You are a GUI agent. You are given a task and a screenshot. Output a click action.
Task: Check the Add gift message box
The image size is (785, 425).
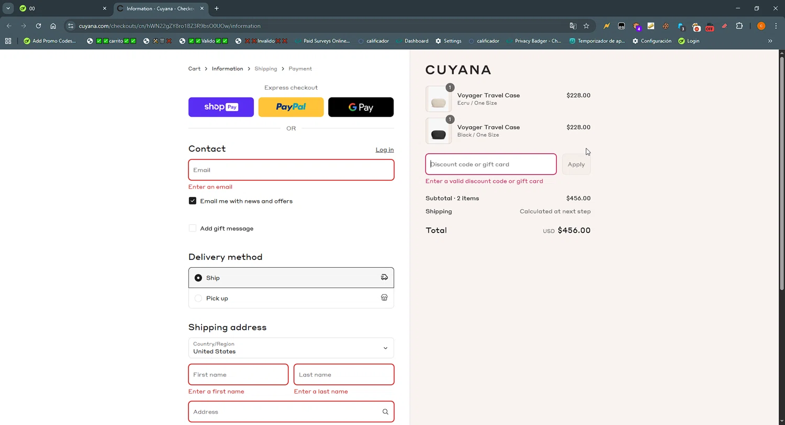coord(193,228)
